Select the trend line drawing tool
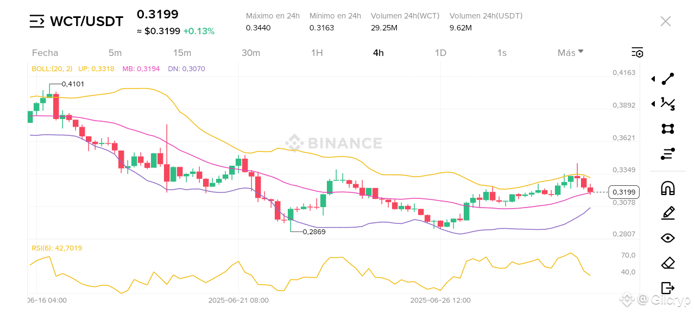The width and height of the screenshot is (695, 313). pos(668,79)
